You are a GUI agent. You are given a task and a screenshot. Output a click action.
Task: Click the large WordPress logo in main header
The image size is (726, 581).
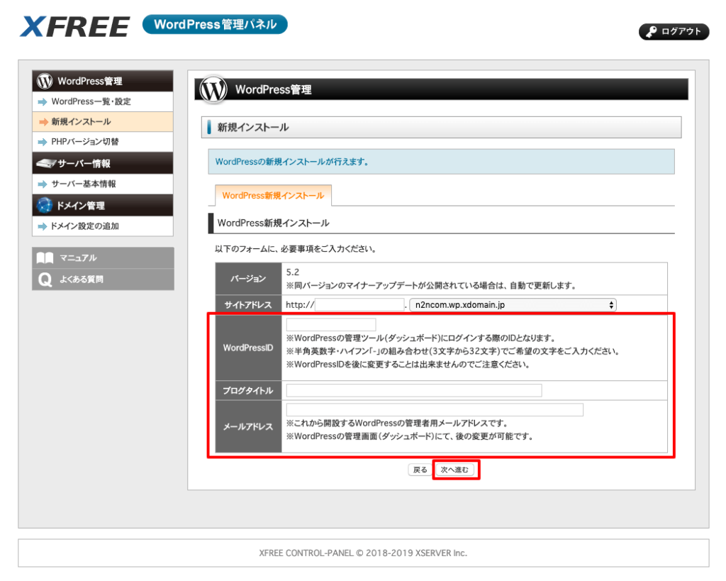[x=213, y=89]
